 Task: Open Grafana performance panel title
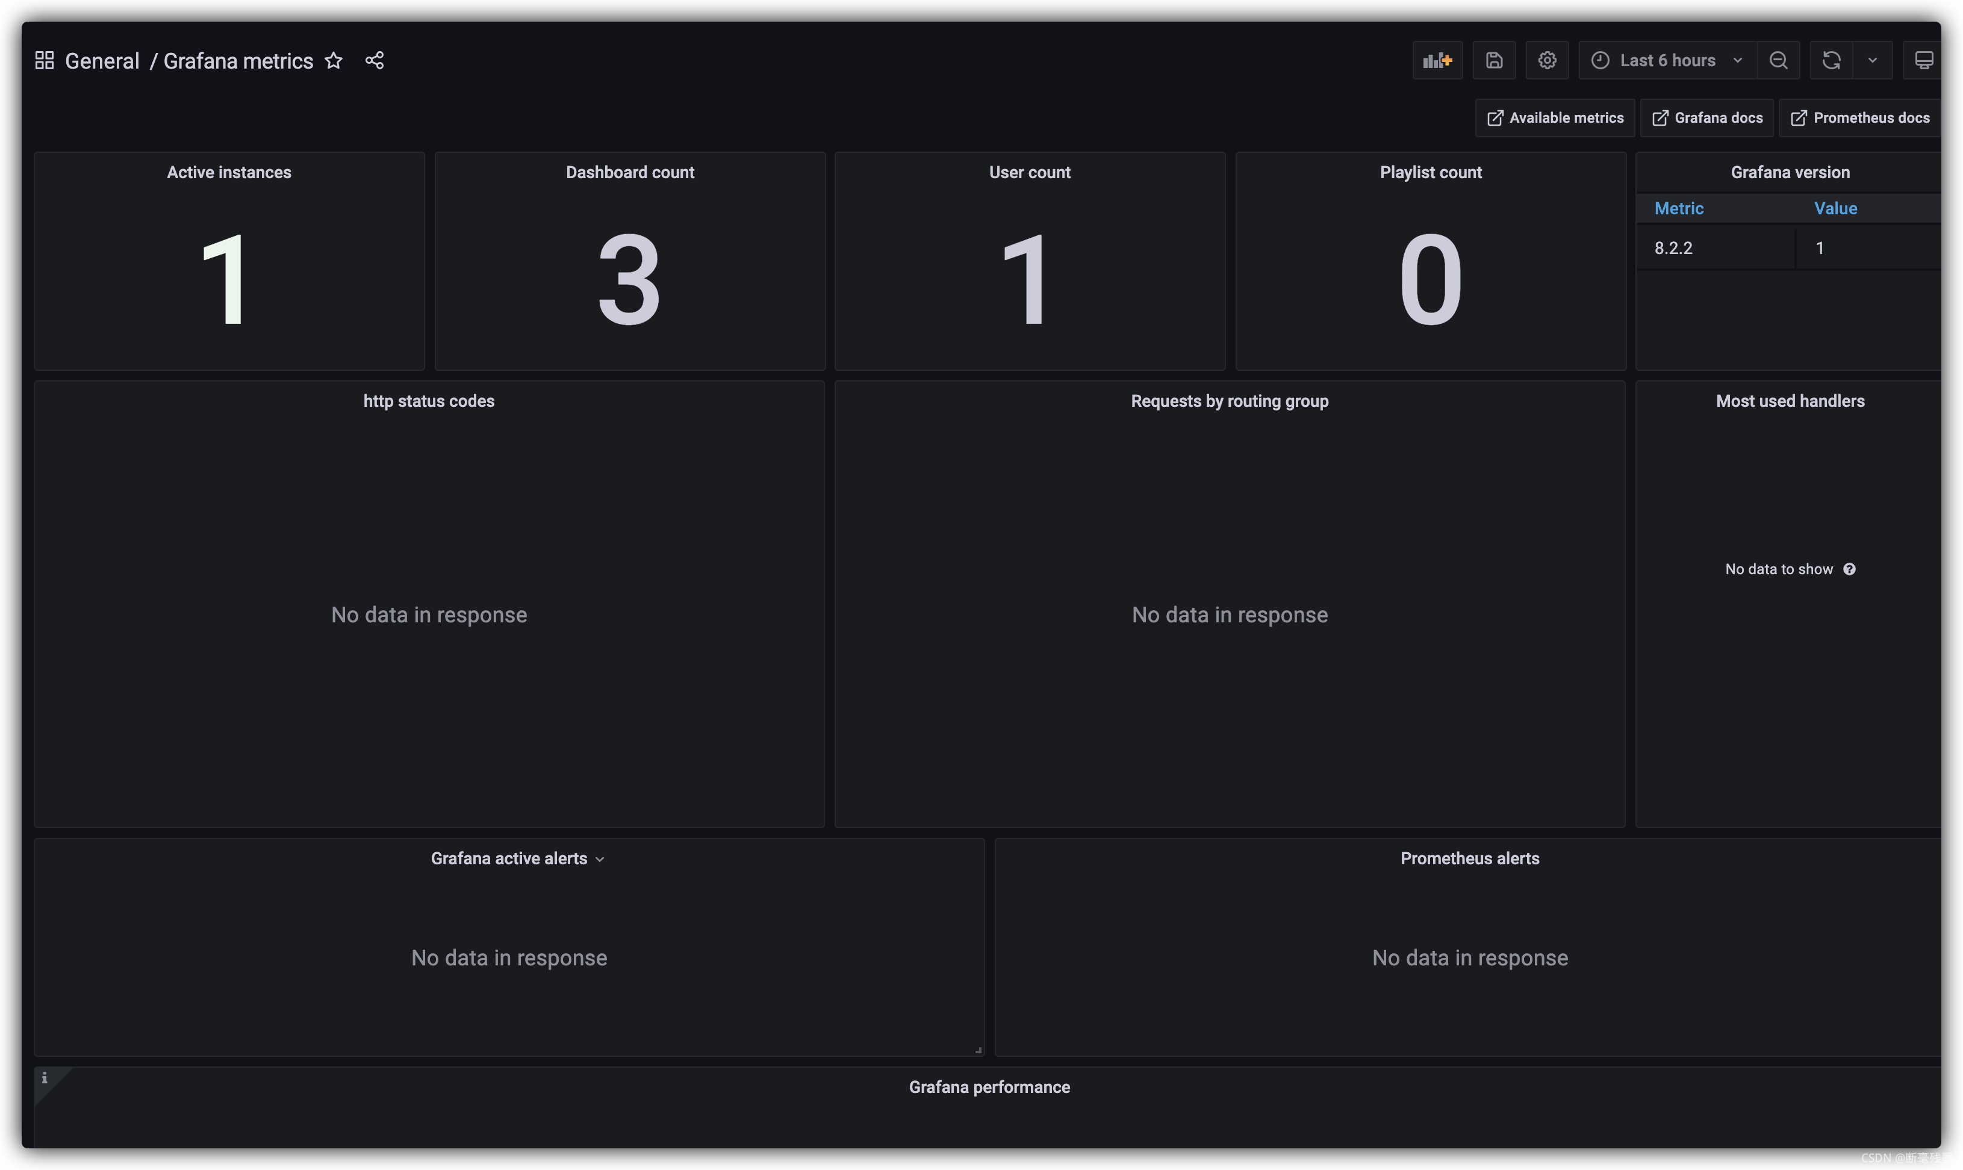[989, 1086]
